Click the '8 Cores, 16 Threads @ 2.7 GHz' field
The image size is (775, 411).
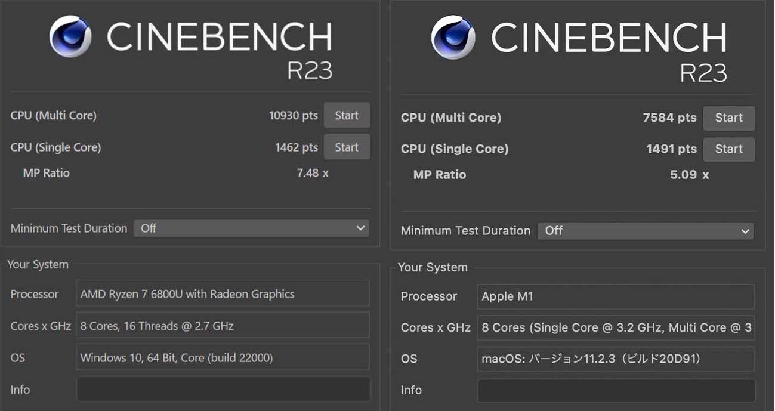tap(223, 326)
